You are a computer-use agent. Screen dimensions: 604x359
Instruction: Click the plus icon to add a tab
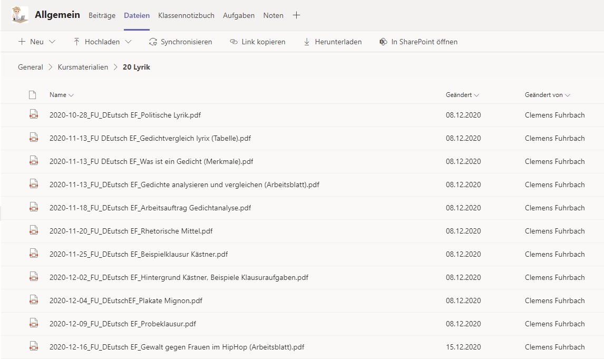coord(296,15)
